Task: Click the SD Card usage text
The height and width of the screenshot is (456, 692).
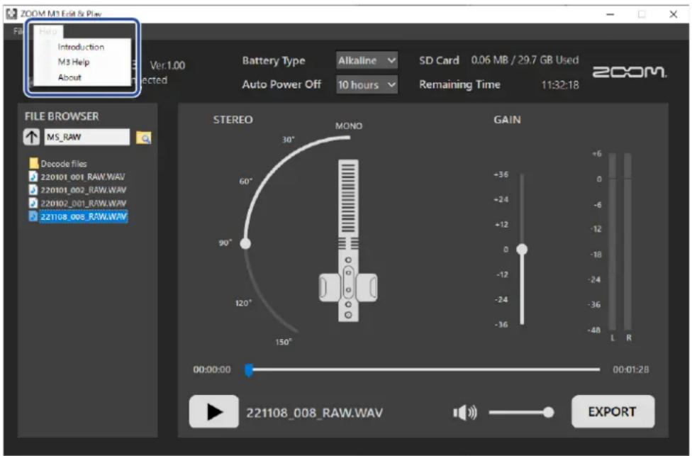Action: (x=525, y=60)
